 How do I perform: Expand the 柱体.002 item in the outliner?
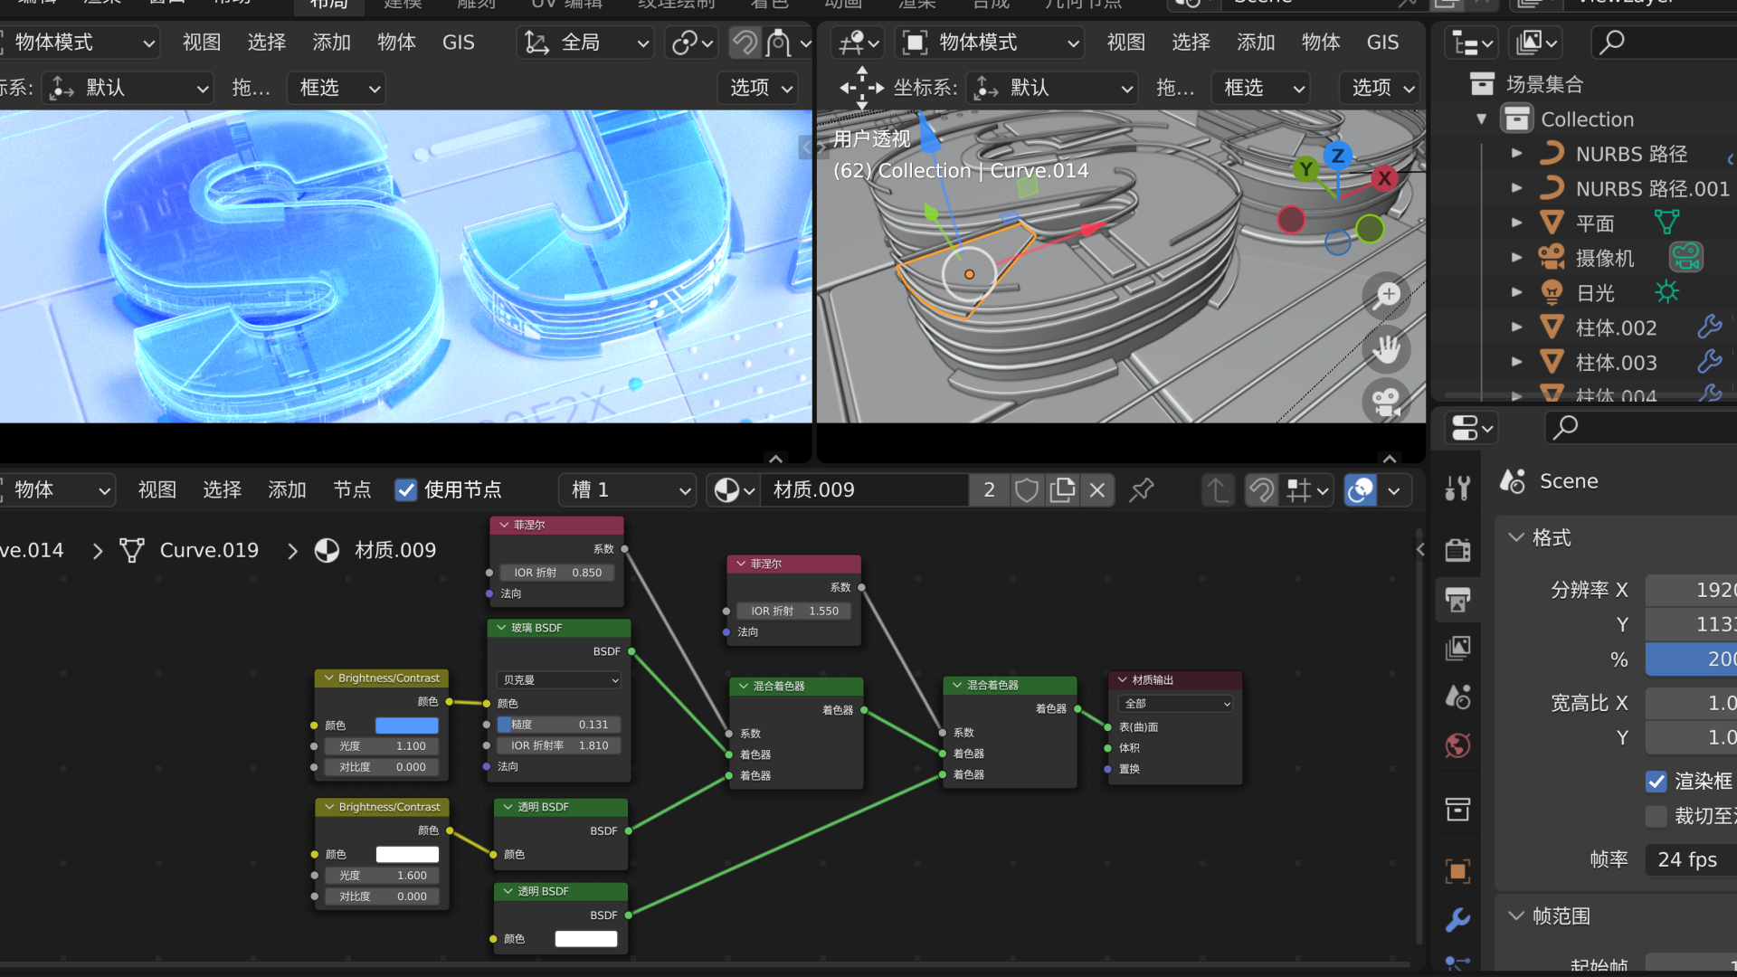tap(1518, 327)
